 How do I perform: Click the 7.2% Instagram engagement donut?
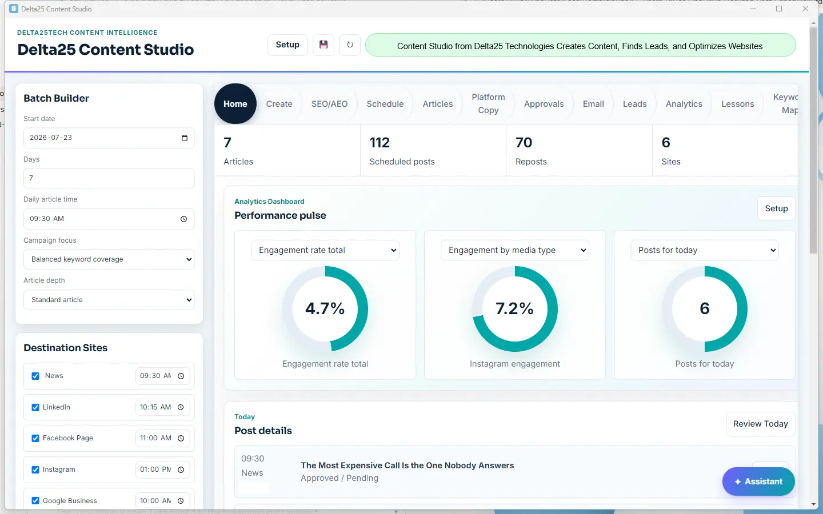515,309
